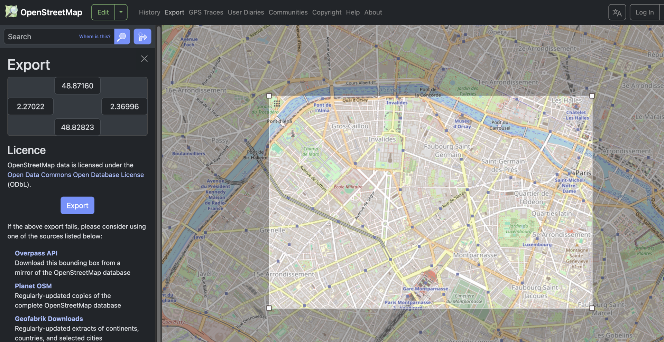The height and width of the screenshot is (342, 664).
Task: Click the 'Passy' label on the map
Action: tap(220, 140)
